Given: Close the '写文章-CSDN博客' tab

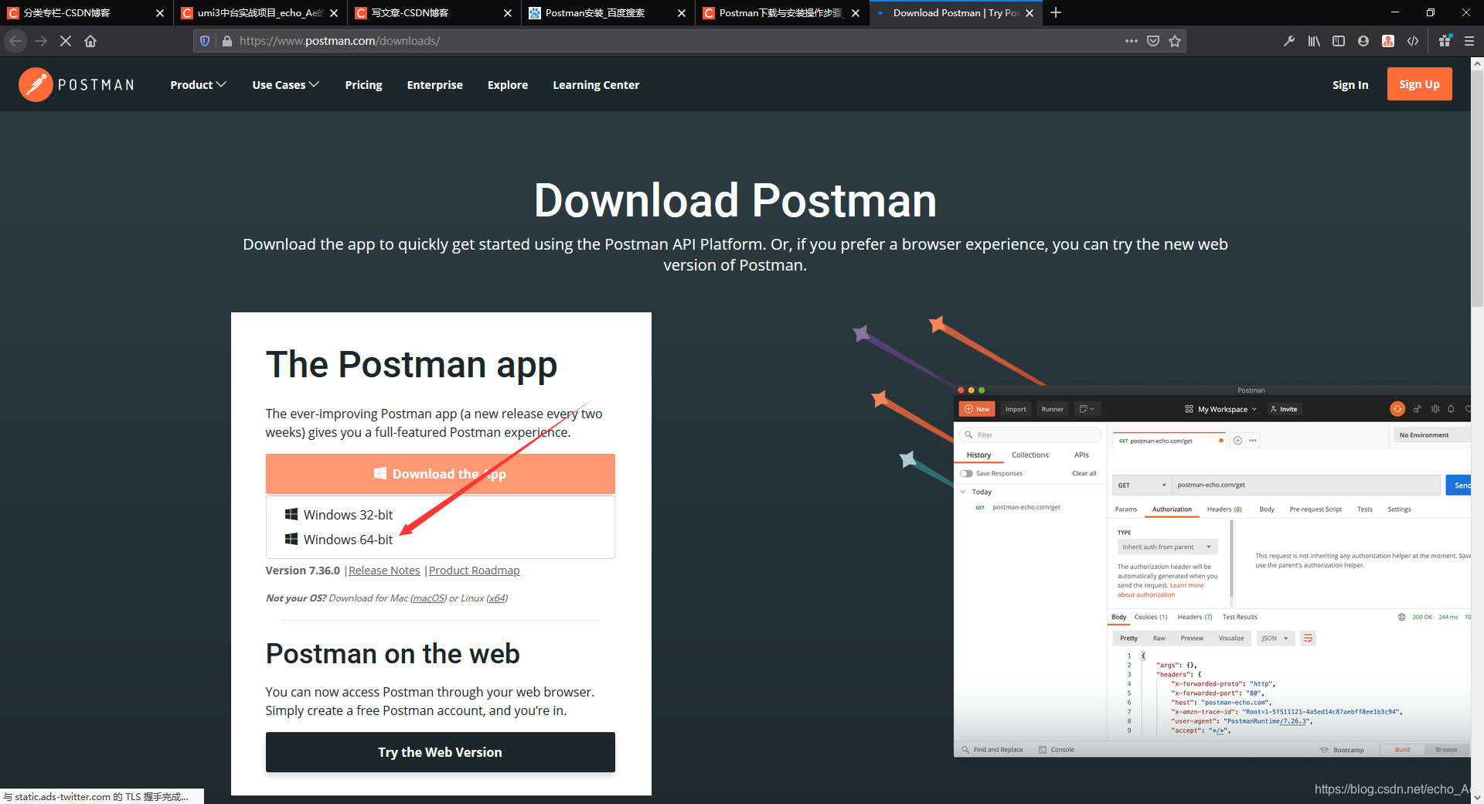Looking at the screenshot, I should tap(508, 13).
